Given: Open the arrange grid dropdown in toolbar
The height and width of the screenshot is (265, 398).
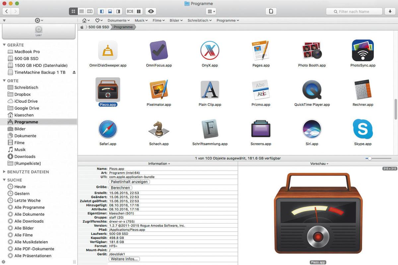Looking at the screenshot, I should click(x=211, y=11).
